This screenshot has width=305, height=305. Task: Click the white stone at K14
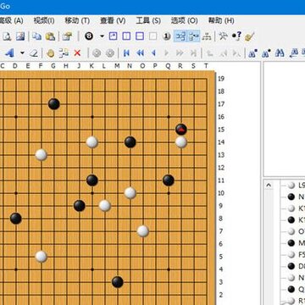pos(92,142)
